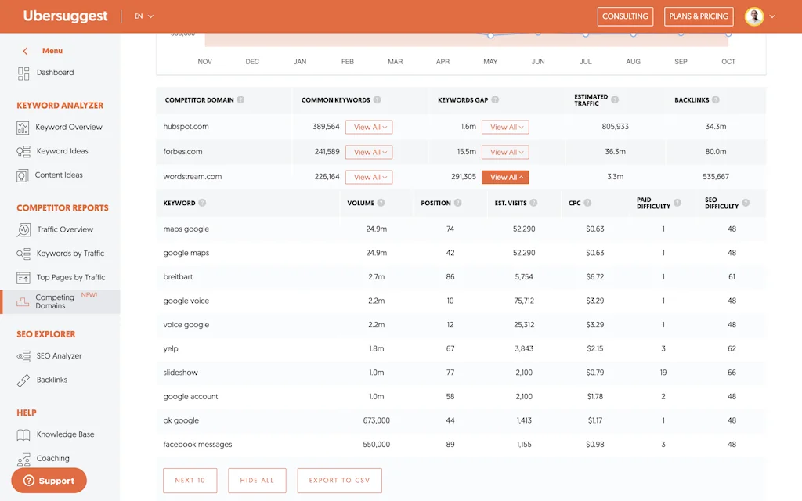Open the Consulting page

tap(625, 16)
